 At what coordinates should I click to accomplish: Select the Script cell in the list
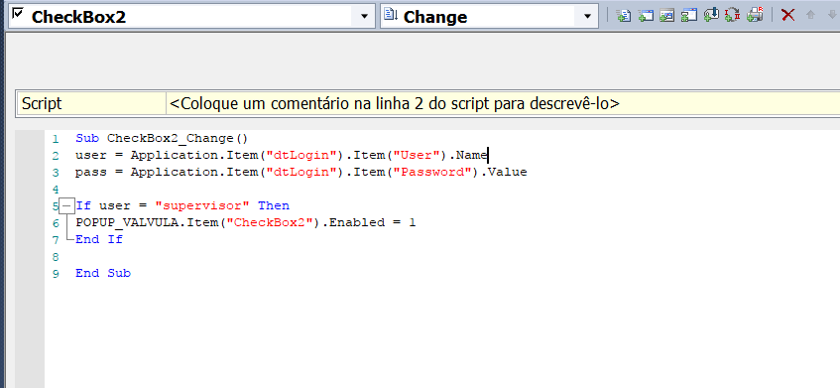pyautogui.click(x=92, y=103)
